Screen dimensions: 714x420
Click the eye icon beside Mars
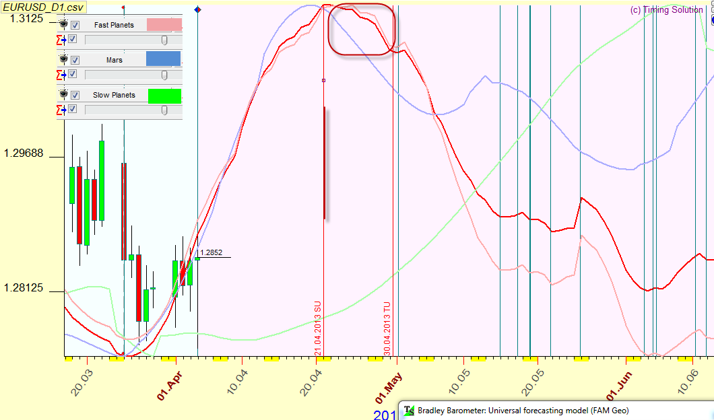coord(63,60)
